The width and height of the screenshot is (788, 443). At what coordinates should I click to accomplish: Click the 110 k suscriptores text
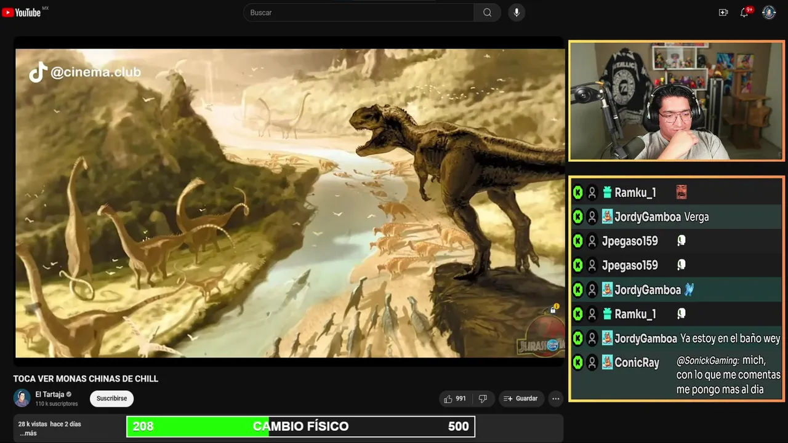pos(57,404)
